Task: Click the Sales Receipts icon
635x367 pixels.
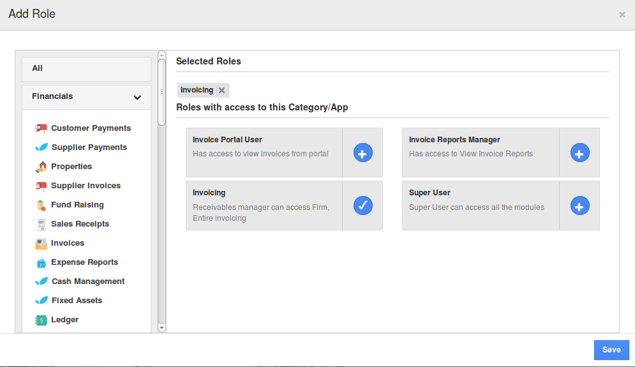Action: click(41, 224)
